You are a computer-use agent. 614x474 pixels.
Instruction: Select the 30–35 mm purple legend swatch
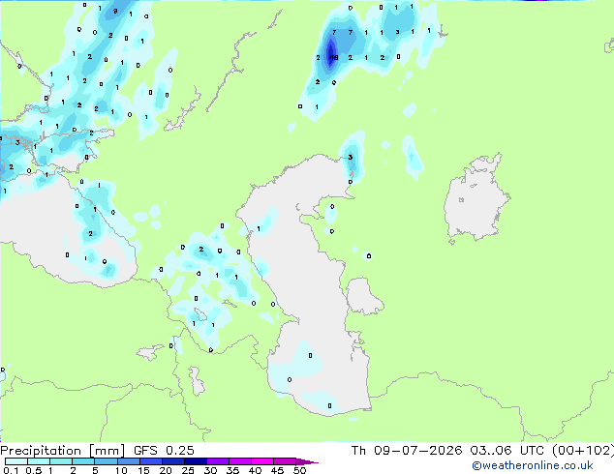pyautogui.click(x=217, y=461)
